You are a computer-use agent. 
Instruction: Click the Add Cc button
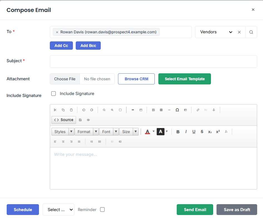(62, 46)
